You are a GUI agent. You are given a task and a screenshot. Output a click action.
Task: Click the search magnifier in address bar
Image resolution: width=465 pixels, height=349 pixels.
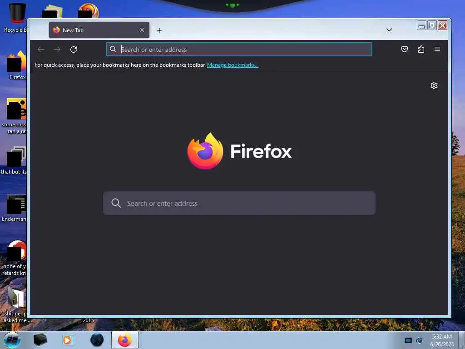pos(113,49)
